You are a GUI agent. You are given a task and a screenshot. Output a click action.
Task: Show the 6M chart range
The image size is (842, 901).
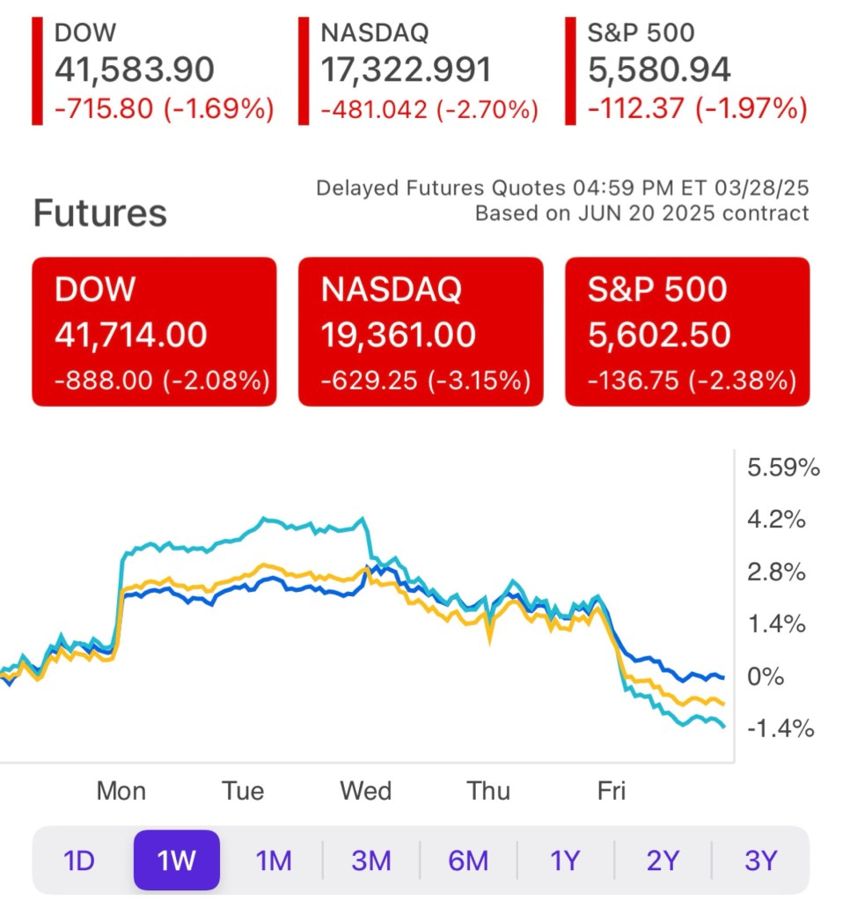coord(468,860)
